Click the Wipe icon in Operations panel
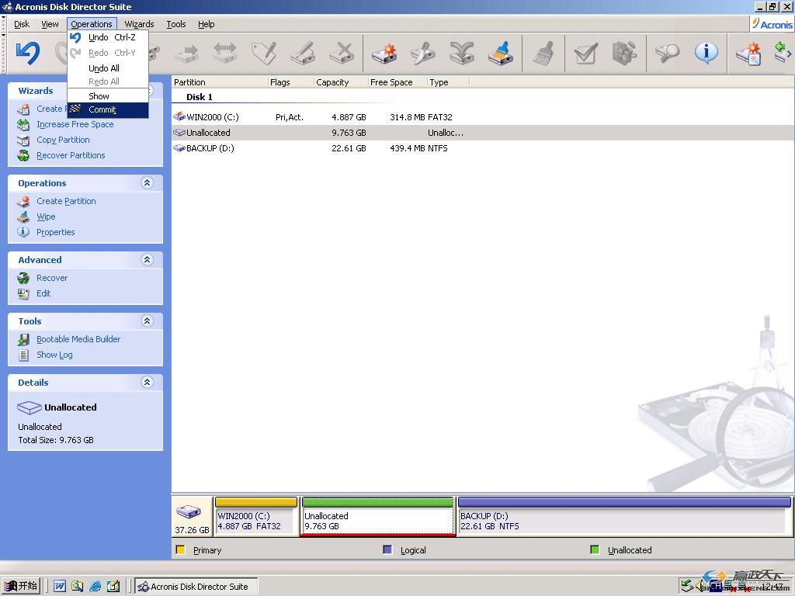 pos(23,217)
